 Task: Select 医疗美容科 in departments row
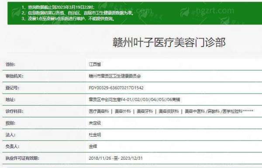tap(99, 111)
